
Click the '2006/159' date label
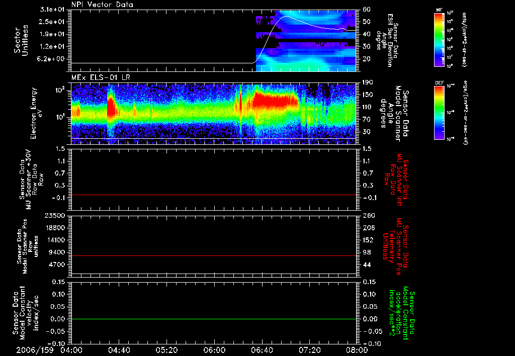[35, 350]
